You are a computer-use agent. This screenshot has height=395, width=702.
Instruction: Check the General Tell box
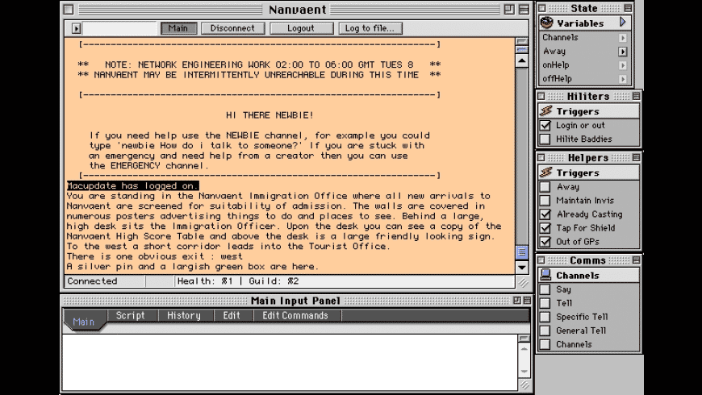[545, 331]
